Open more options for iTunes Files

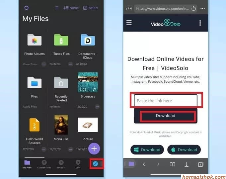pyautogui.click(x=70, y=64)
